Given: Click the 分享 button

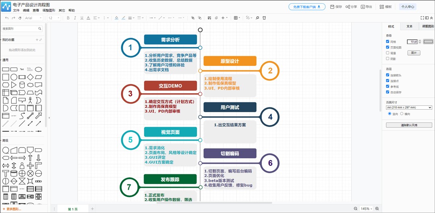Looking at the screenshot, I should (x=351, y=7).
